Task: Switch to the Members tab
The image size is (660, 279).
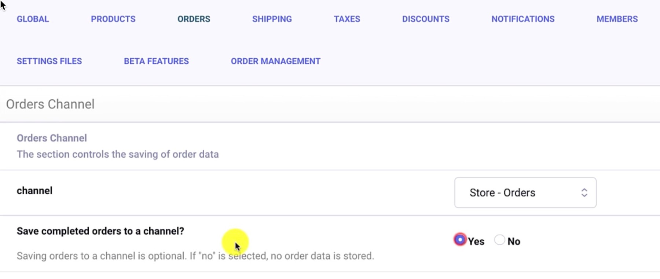Action: tap(617, 19)
